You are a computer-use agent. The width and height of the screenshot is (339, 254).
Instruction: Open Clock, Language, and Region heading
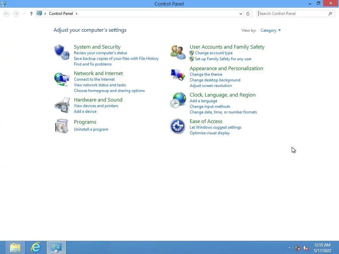pos(222,95)
